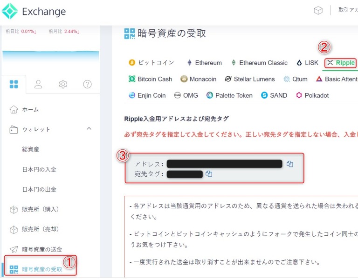Select the LISK tab
This screenshot has width=358, height=279.
(x=308, y=63)
